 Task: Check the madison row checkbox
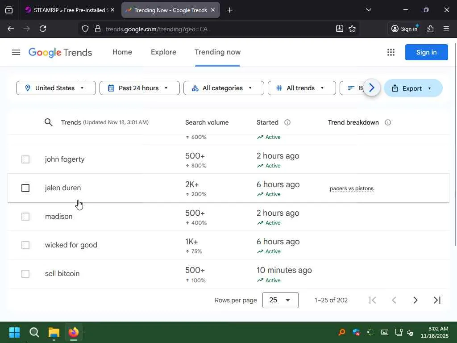pyautogui.click(x=25, y=217)
